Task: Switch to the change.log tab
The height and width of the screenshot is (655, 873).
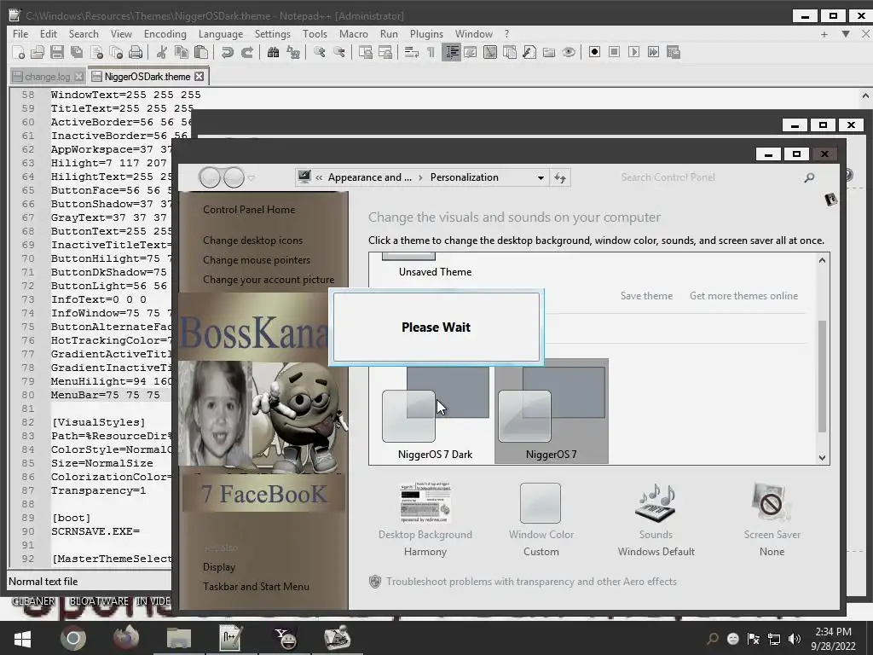Action: click(x=48, y=76)
